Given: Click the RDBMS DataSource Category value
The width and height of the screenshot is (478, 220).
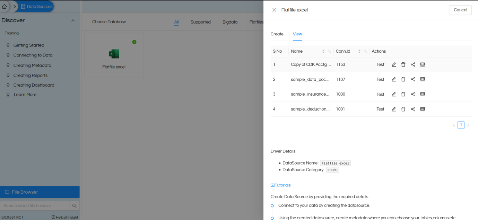Looking at the screenshot, I should pos(332,170).
